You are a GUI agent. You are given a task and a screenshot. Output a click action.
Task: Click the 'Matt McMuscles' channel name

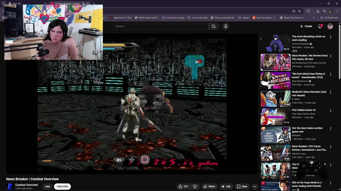[300, 81]
